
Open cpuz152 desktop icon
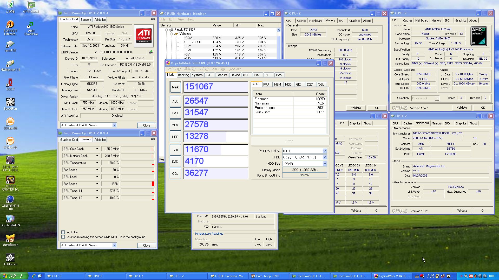pos(10,46)
